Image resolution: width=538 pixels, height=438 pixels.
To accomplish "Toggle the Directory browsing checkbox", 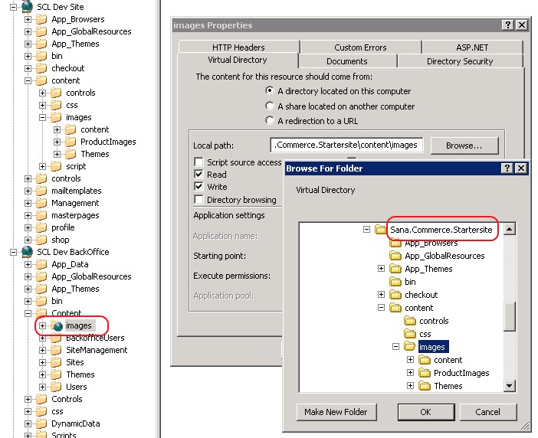I will (x=199, y=200).
